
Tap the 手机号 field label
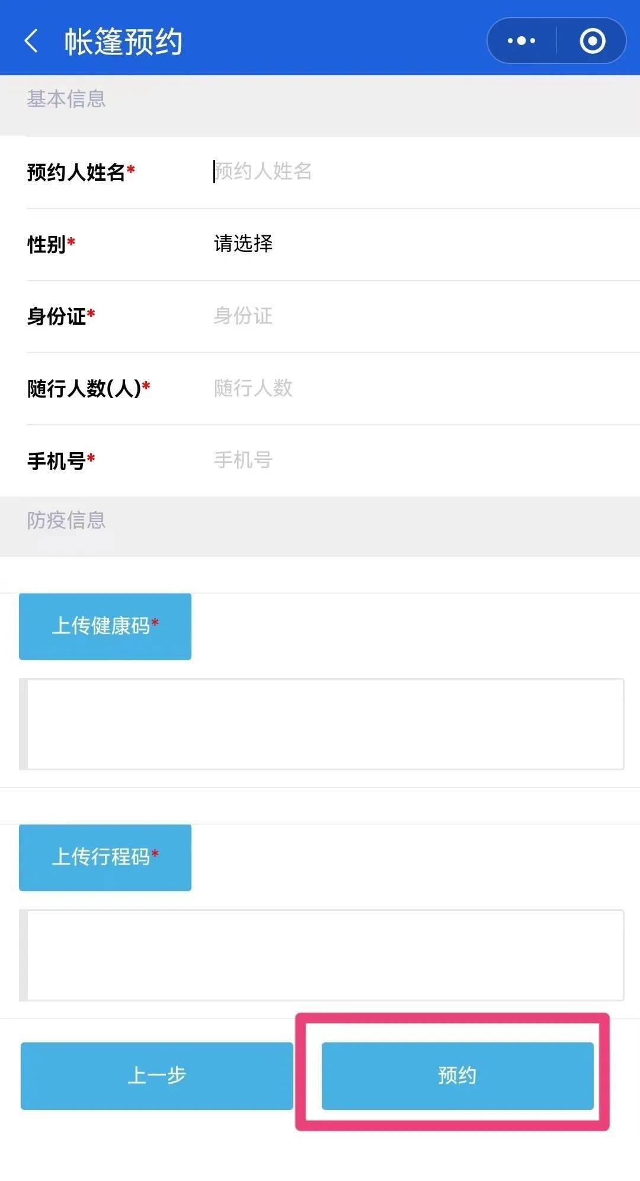(57, 460)
